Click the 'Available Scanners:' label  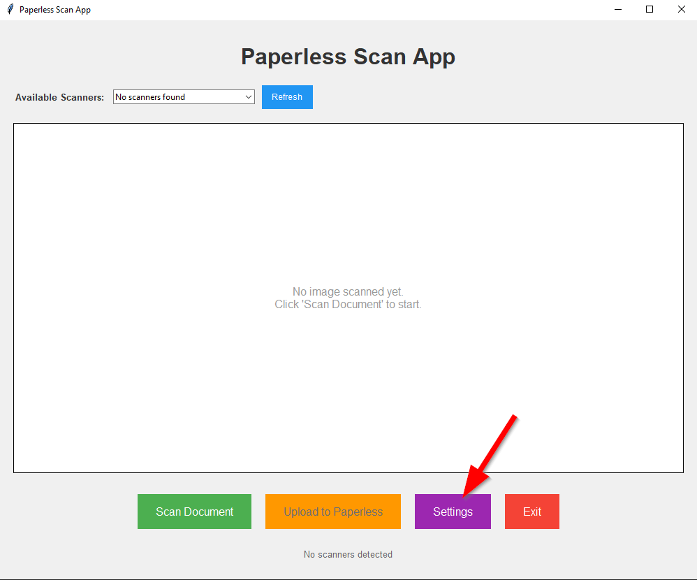59,97
